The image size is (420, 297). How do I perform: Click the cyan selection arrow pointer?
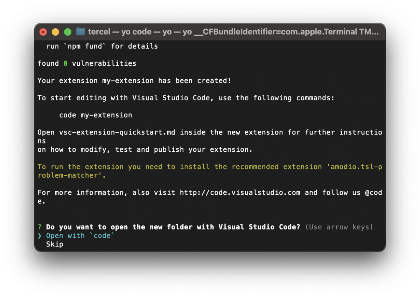[40, 236]
